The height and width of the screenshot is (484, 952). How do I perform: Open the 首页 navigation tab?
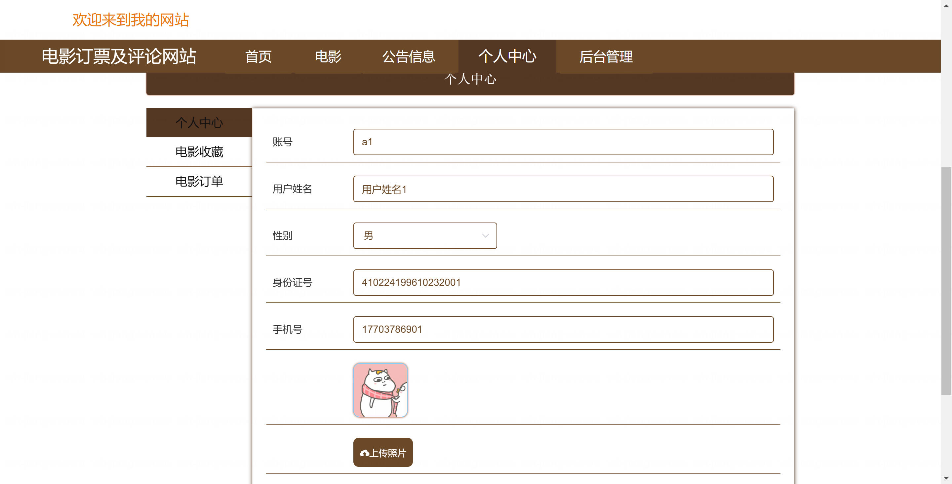pos(258,56)
